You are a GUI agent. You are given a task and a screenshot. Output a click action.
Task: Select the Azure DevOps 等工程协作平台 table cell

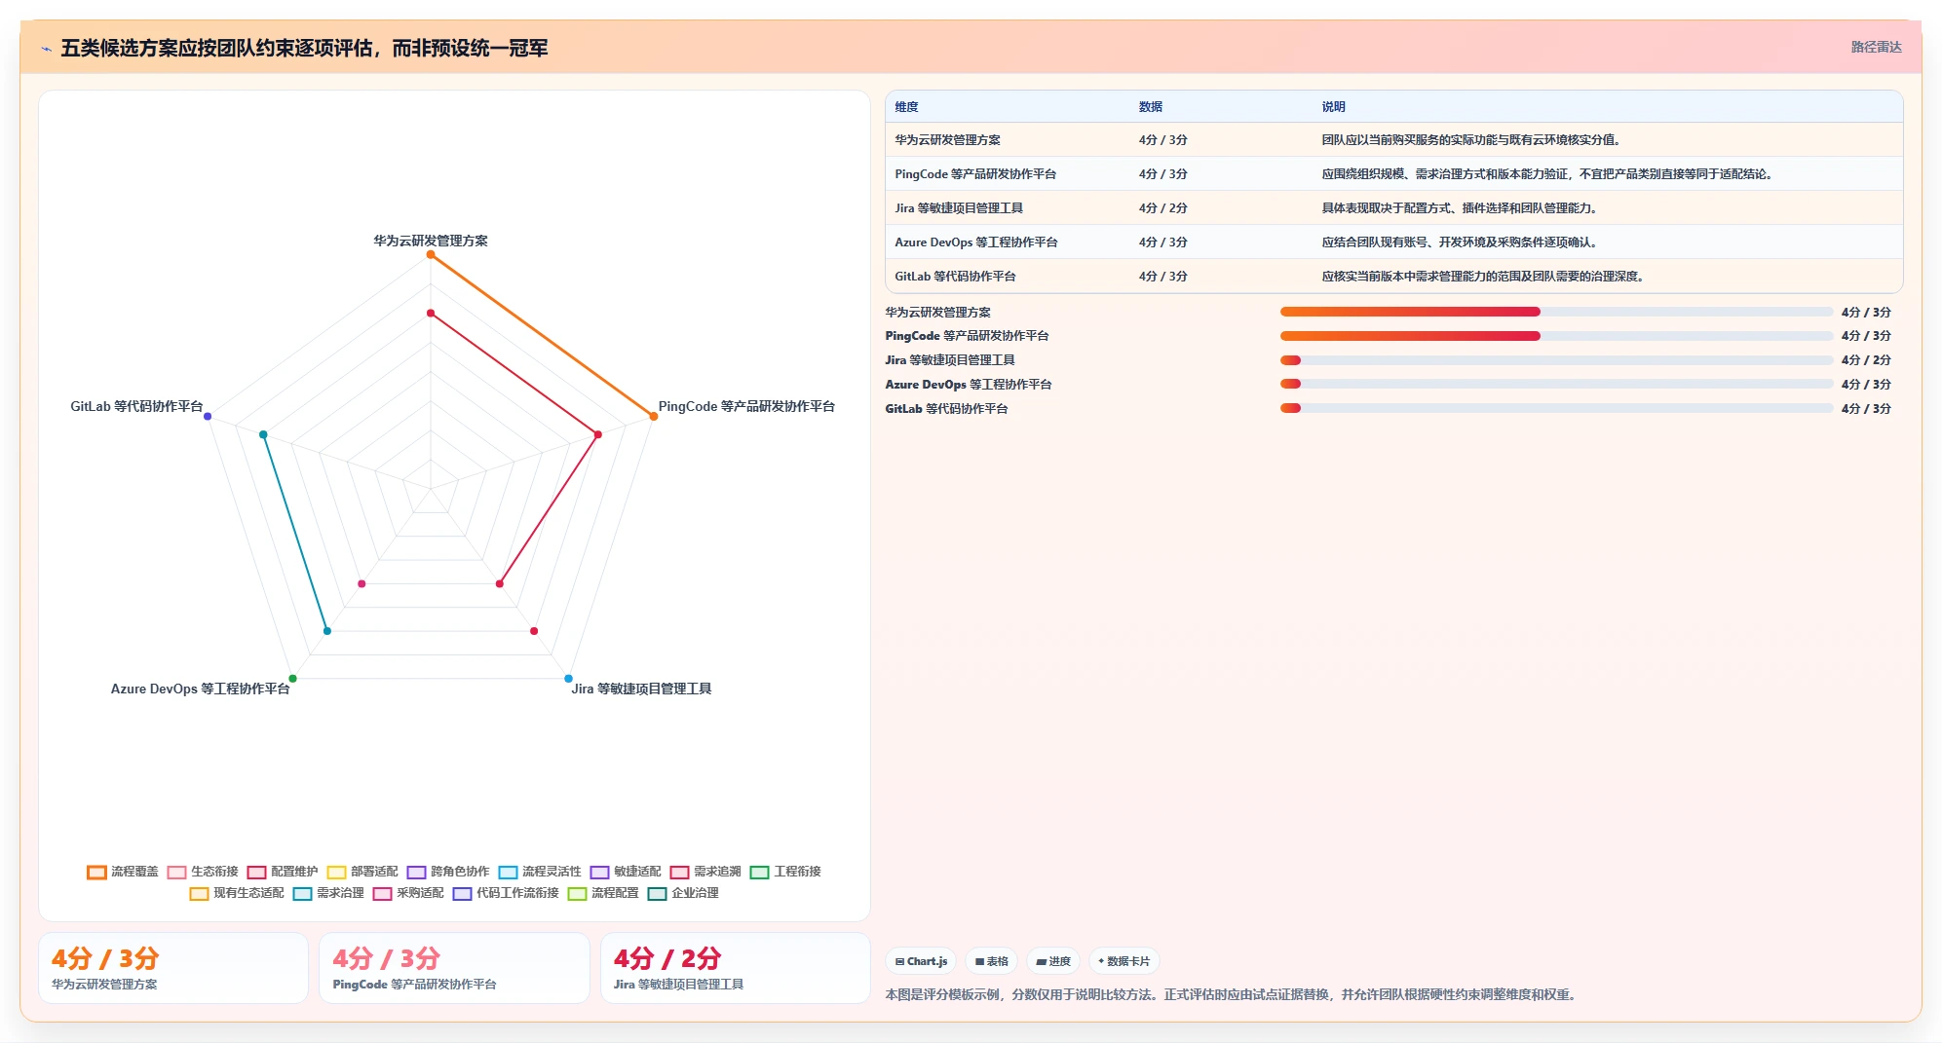click(976, 242)
